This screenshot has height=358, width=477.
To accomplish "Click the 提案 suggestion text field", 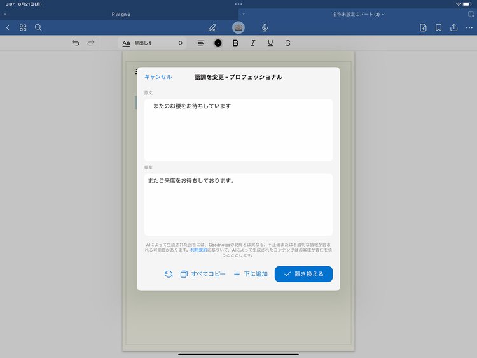I will (238, 204).
